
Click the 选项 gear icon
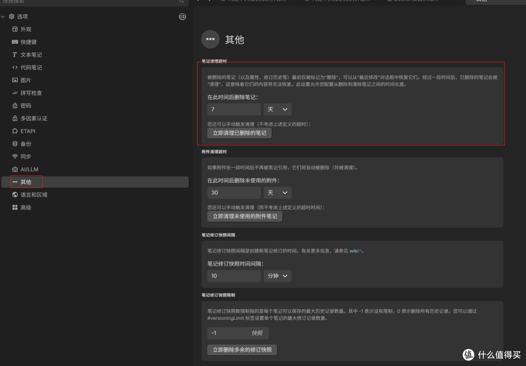tap(12, 17)
